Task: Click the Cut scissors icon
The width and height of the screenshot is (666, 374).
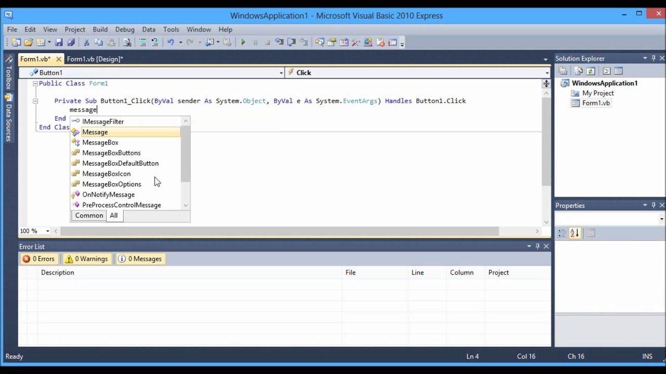Action: [86, 43]
